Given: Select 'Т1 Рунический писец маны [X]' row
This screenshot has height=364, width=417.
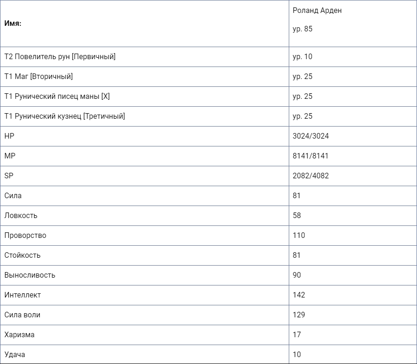Looking at the screenshot, I should (208, 97).
